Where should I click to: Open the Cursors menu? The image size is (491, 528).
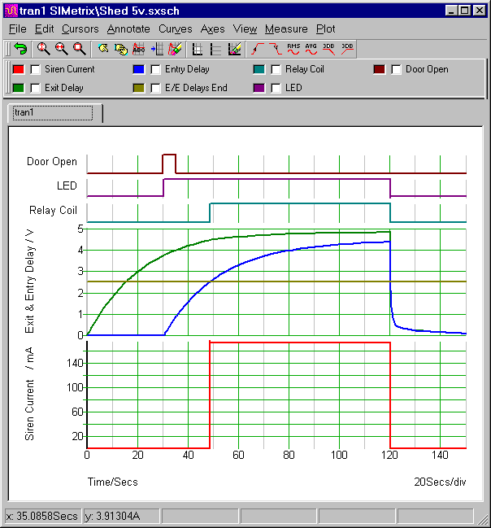click(80, 29)
